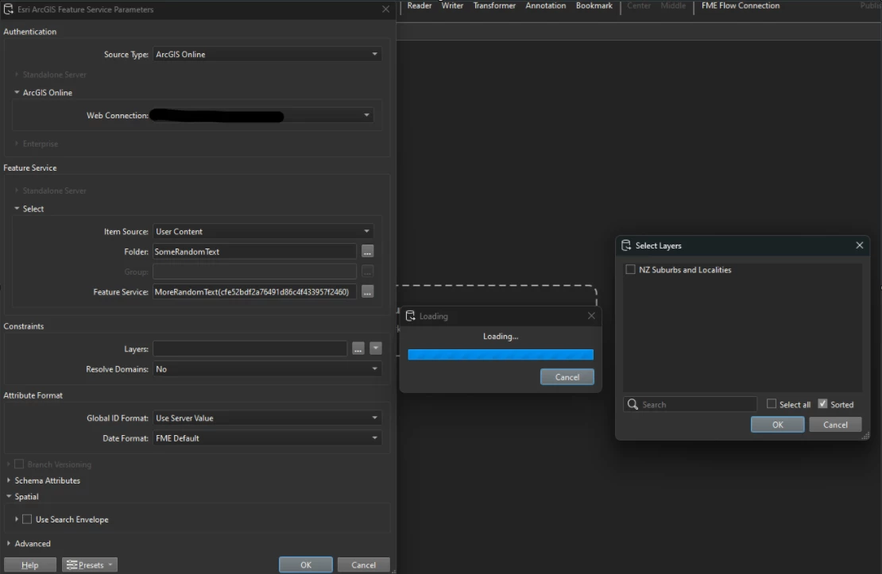This screenshot has width=882, height=574.
Task: Expand Schema Attributes section
Action: coord(9,480)
